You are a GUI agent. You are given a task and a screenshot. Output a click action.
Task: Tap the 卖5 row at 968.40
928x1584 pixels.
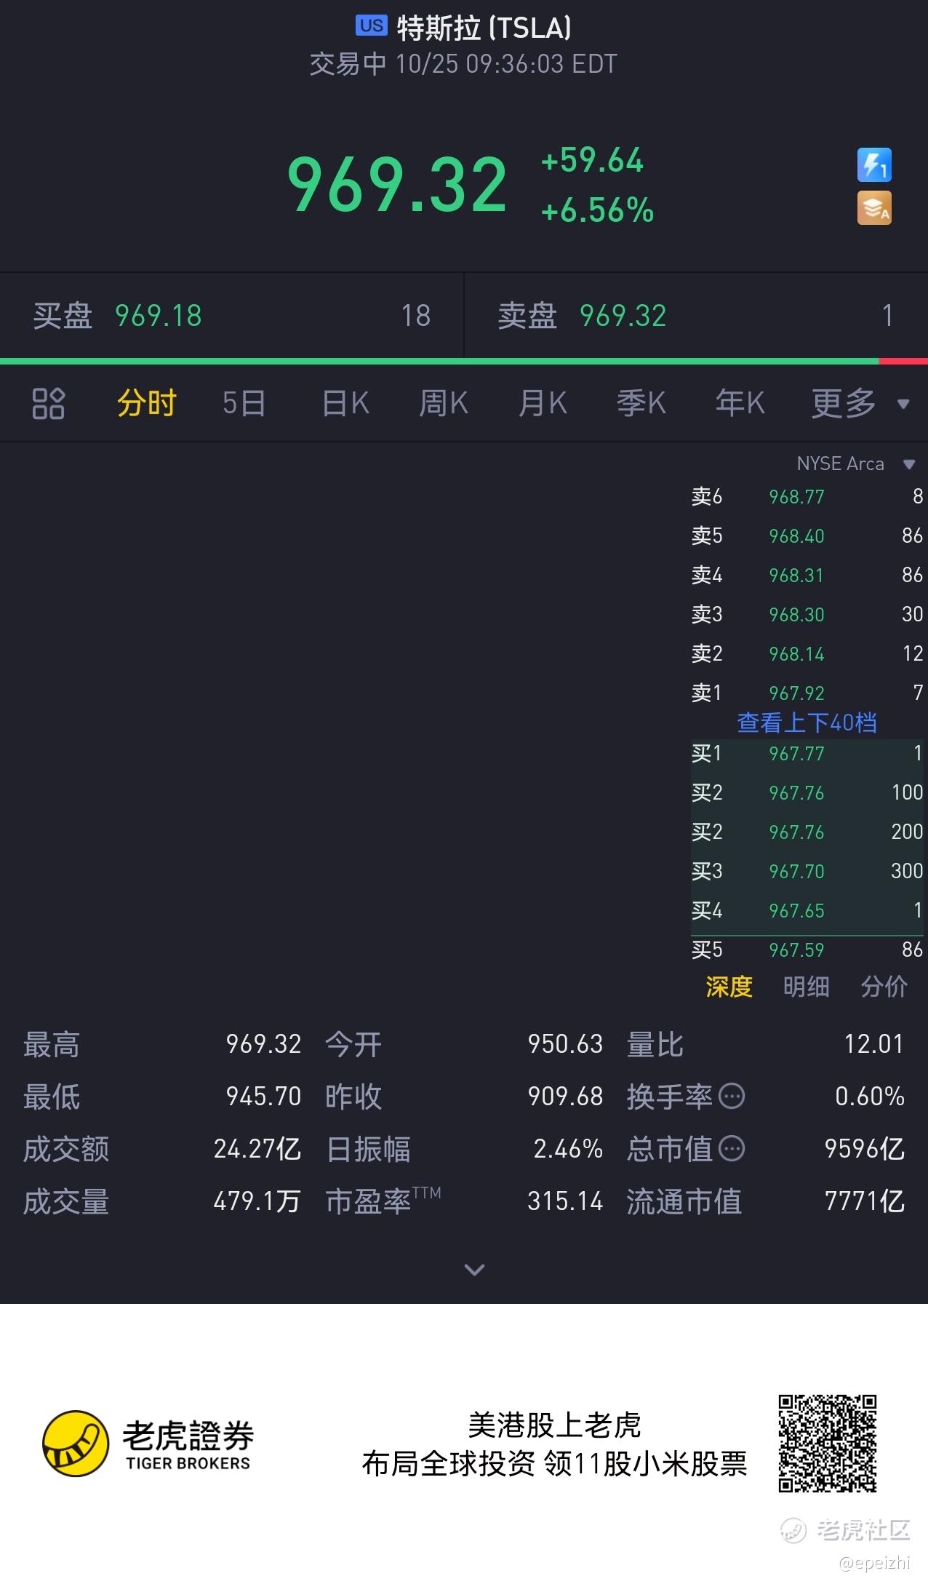tap(807, 536)
